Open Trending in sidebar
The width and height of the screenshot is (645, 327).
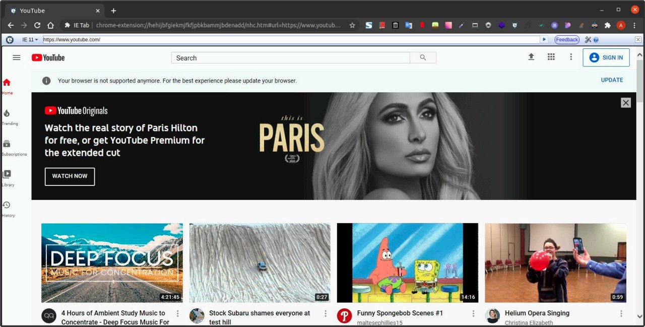click(9, 117)
